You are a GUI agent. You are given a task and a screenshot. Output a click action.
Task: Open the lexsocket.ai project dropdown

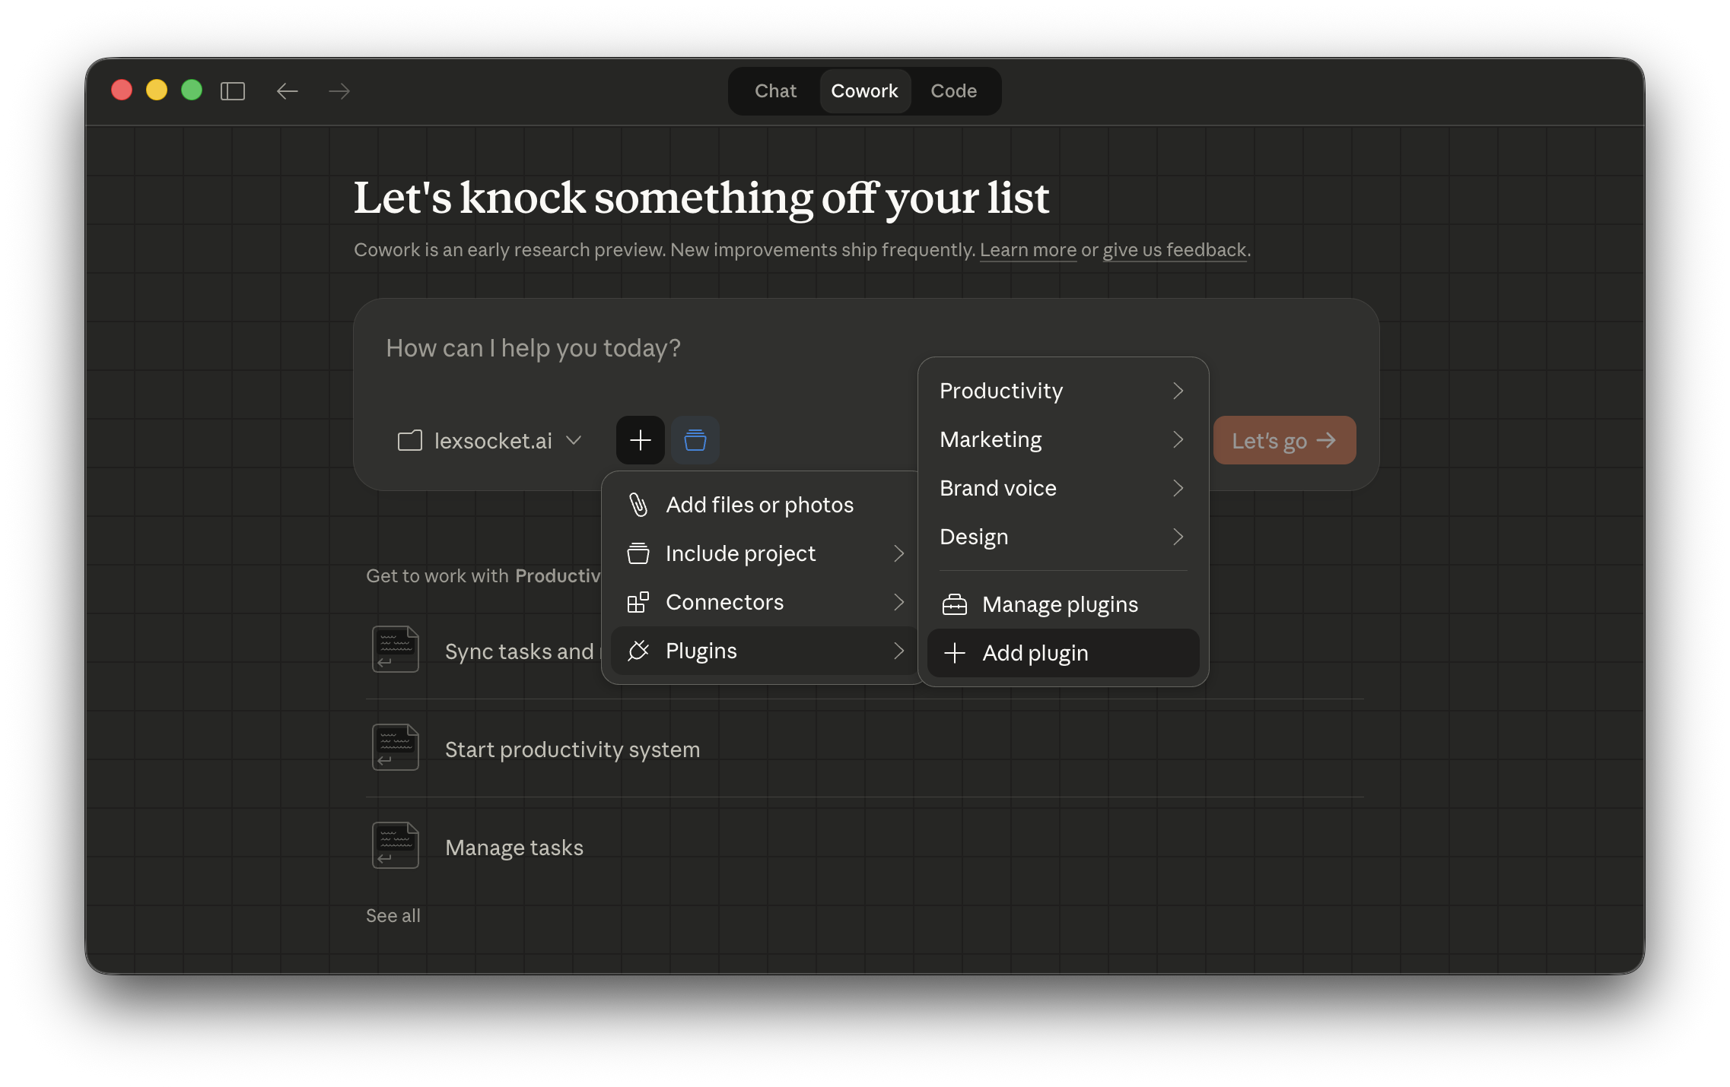491,440
